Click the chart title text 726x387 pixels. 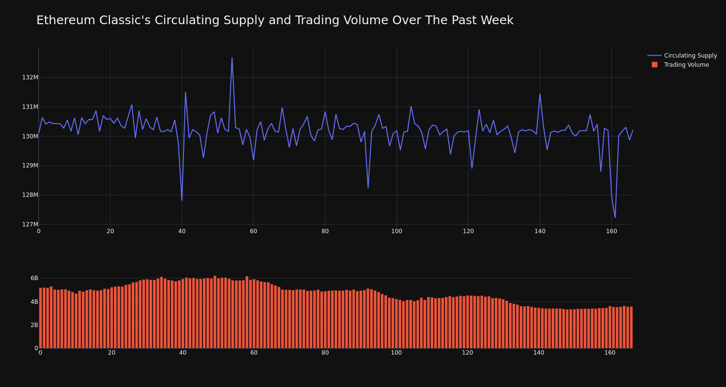coord(275,20)
